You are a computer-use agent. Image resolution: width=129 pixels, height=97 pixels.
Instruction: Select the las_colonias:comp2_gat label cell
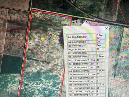tap(82, 78)
